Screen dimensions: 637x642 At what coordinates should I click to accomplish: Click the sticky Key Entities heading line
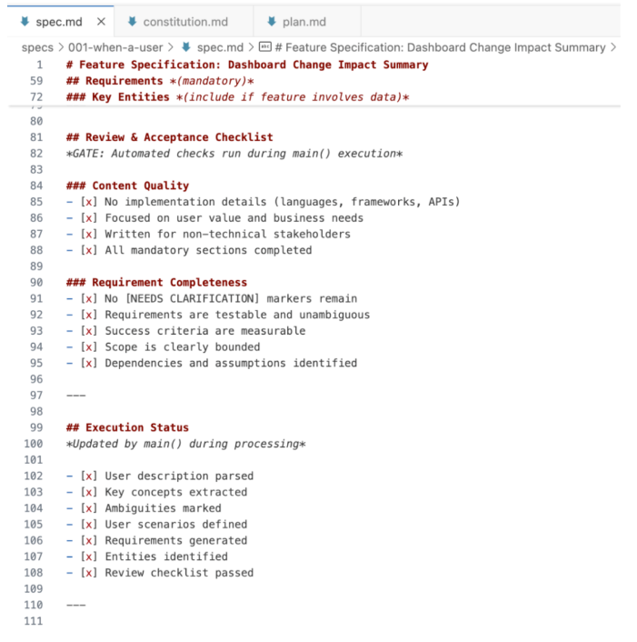tap(236, 97)
